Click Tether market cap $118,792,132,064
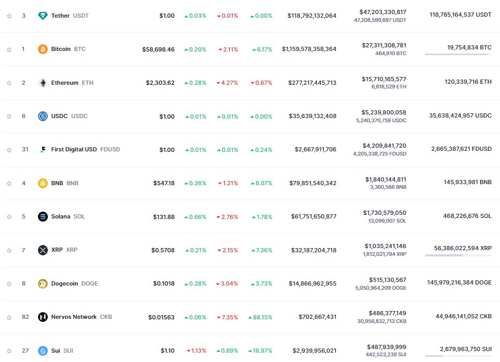 tap(312, 16)
